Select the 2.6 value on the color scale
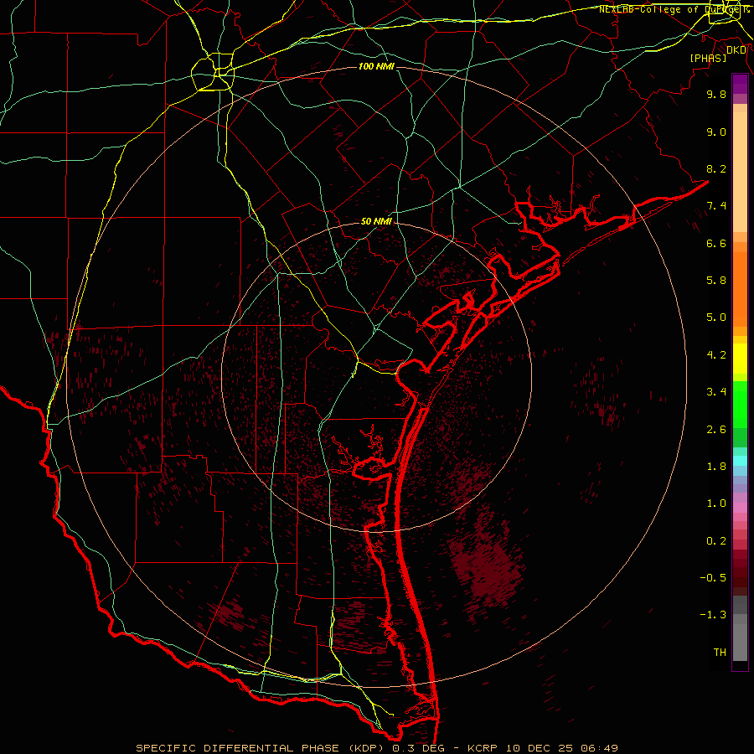The height and width of the screenshot is (754, 754). click(716, 430)
